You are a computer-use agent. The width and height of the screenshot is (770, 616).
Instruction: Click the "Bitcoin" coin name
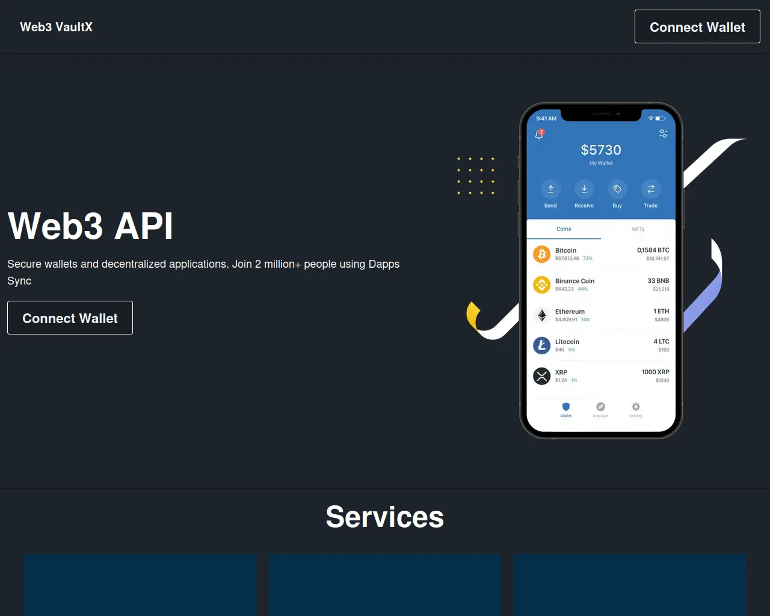click(565, 250)
